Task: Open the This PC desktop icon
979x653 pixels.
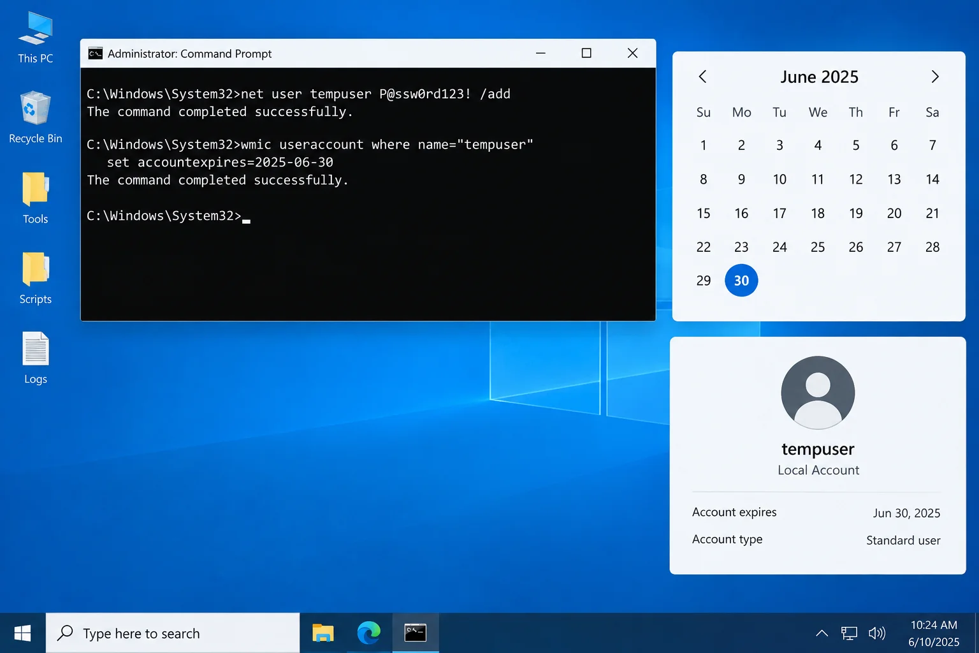Action: (x=35, y=38)
